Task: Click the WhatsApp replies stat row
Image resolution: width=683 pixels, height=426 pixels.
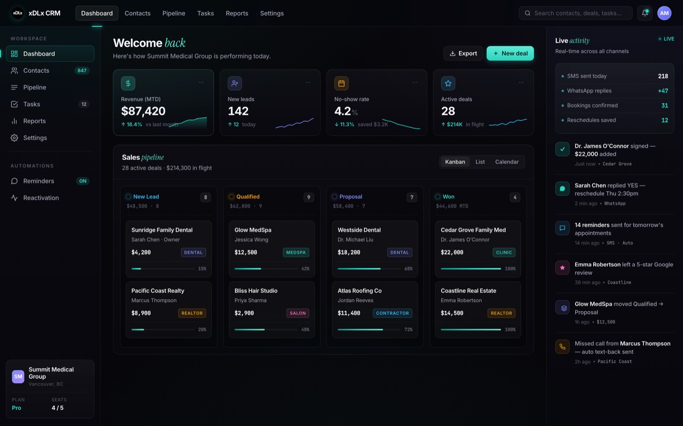Action: (615, 91)
